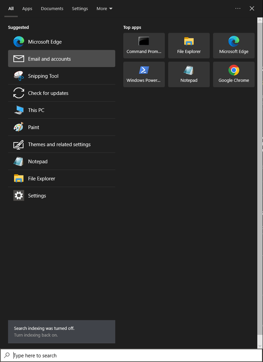263x362 pixels.
Task: Select the Settings label in Suggested list
Action: tap(37, 195)
